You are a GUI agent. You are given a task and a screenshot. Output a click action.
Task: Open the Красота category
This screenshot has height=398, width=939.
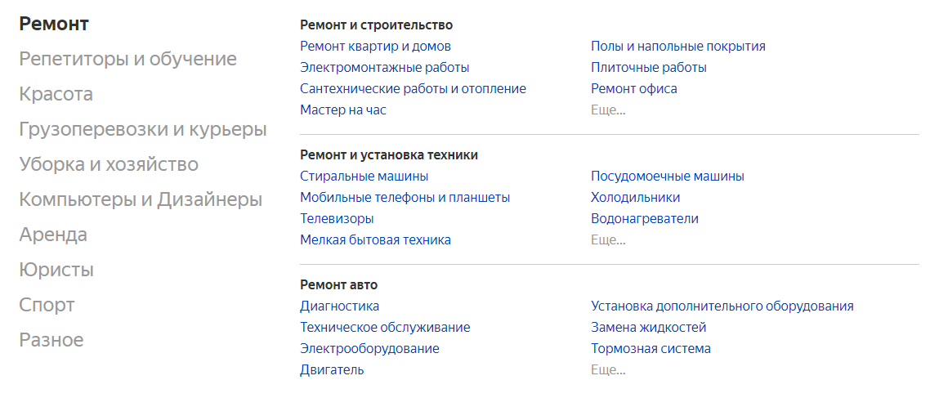tap(56, 95)
